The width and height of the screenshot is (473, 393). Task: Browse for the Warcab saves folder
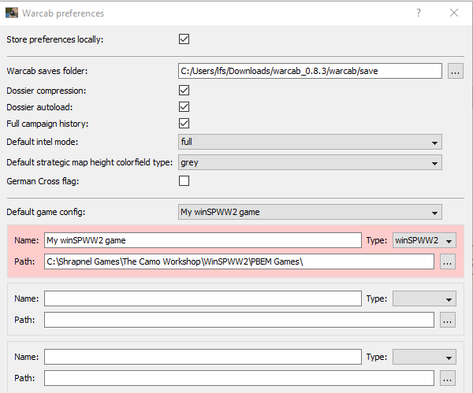point(455,71)
